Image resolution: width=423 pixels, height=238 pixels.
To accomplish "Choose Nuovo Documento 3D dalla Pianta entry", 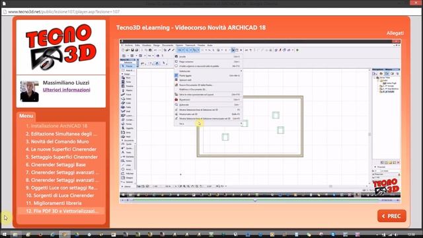I will [208, 85].
